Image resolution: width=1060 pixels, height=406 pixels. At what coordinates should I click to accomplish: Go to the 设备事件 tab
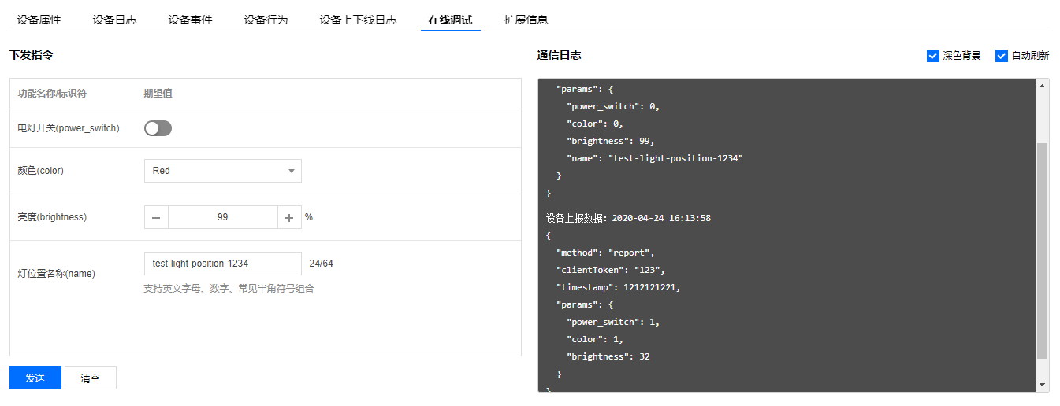(190, 20)
